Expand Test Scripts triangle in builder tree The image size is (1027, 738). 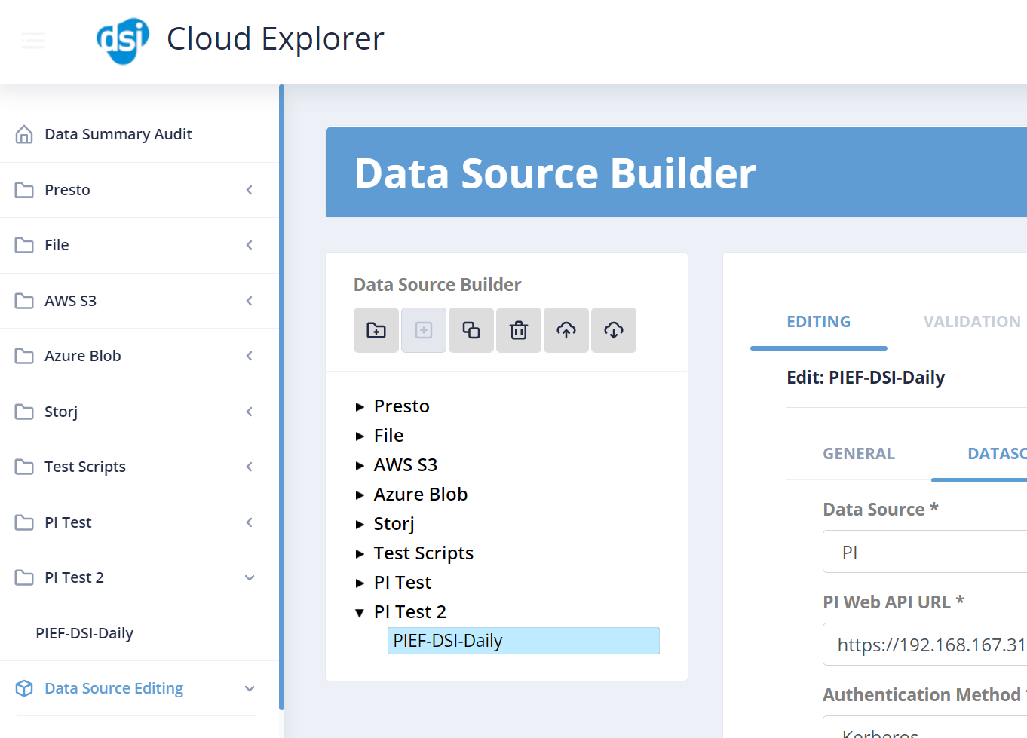(x=360, y=554)
